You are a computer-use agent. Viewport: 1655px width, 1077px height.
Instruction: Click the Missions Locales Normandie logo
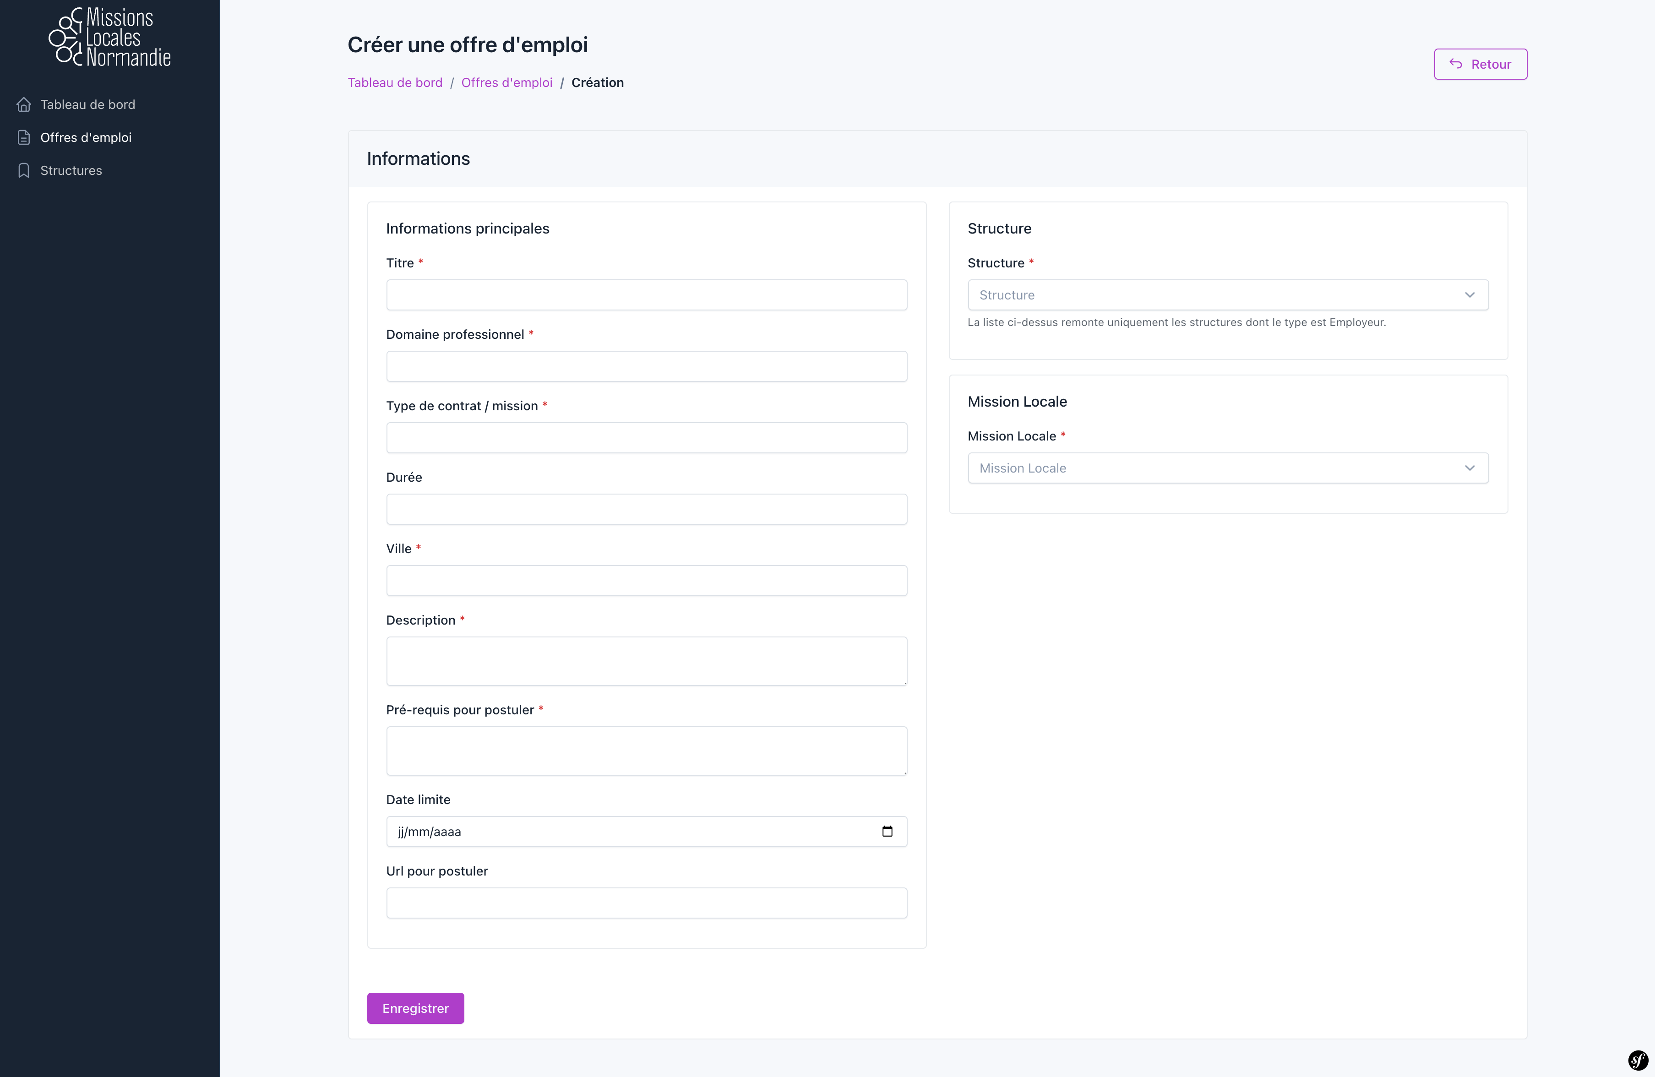click(110, 38)
